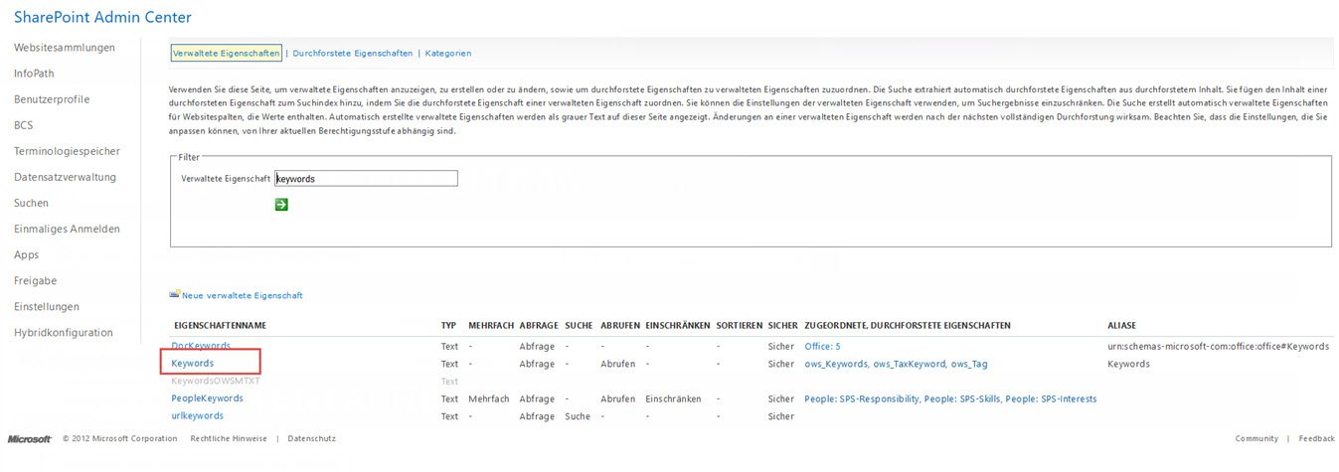Go to Freigabe section
The image size is (1339, 472).
coord(35,280)
